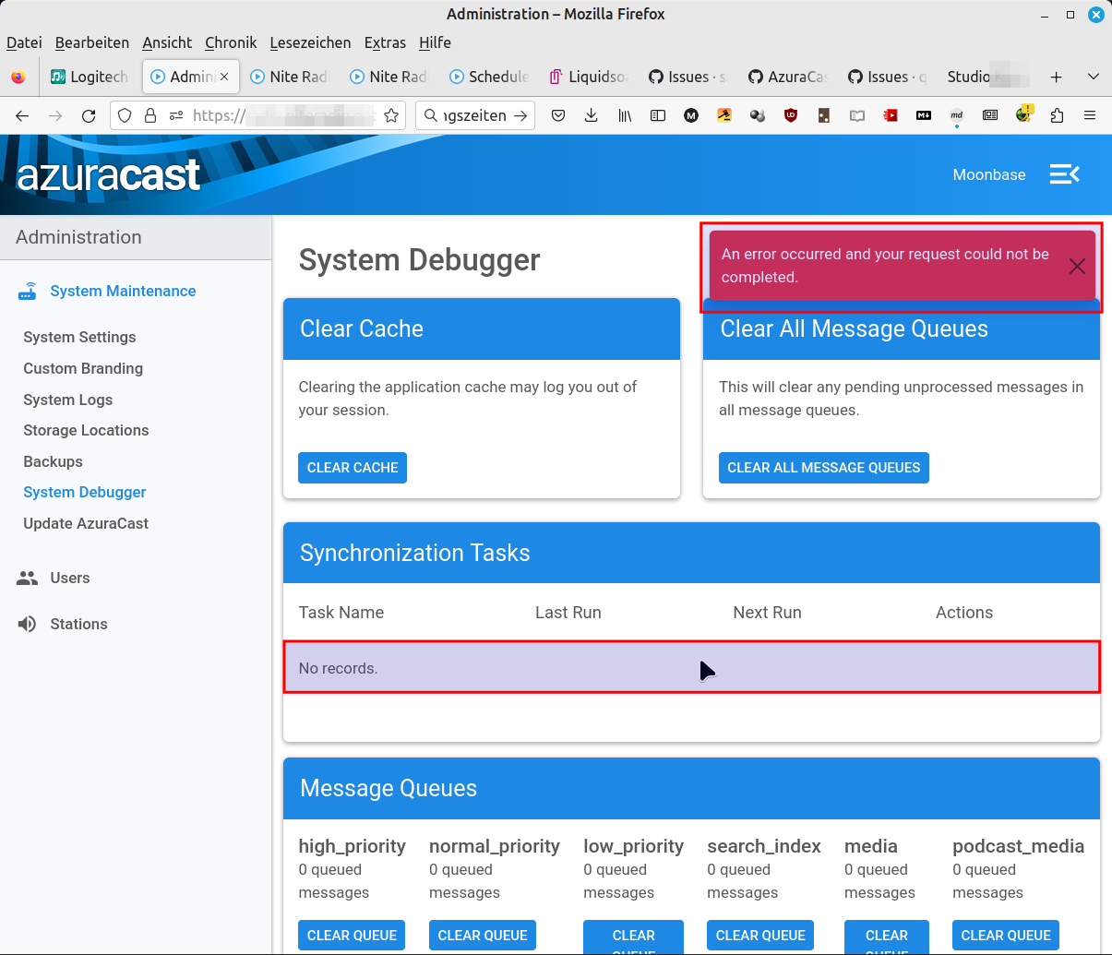1112x955 pixels.
Task: Open the Firefox application hamburger menu
Action: [1090, 115]
